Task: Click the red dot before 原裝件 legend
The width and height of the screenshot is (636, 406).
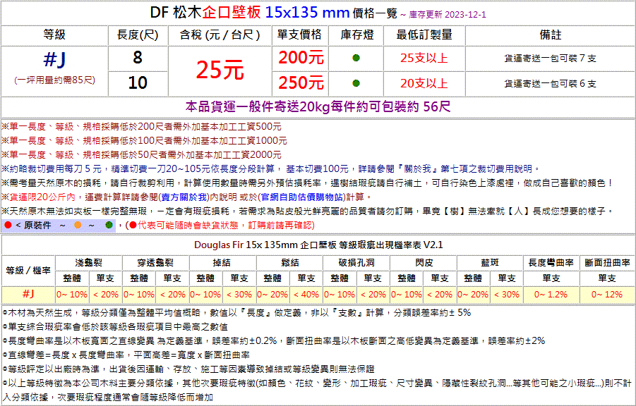Action: coord(7,226)
